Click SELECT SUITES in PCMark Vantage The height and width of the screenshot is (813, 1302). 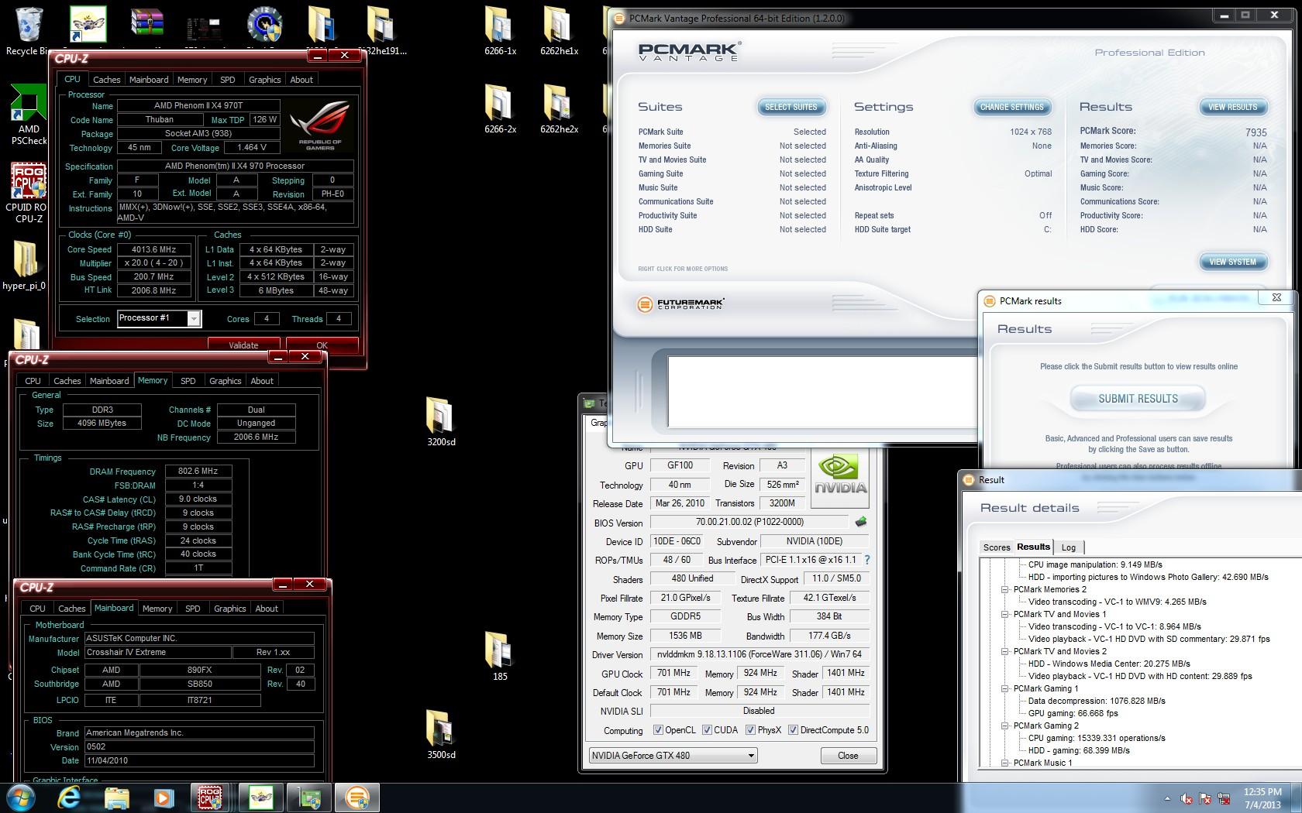(x=791, y=107)
